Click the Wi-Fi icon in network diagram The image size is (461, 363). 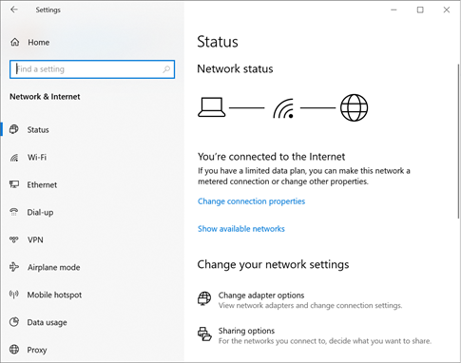click(x=283, y=108)
